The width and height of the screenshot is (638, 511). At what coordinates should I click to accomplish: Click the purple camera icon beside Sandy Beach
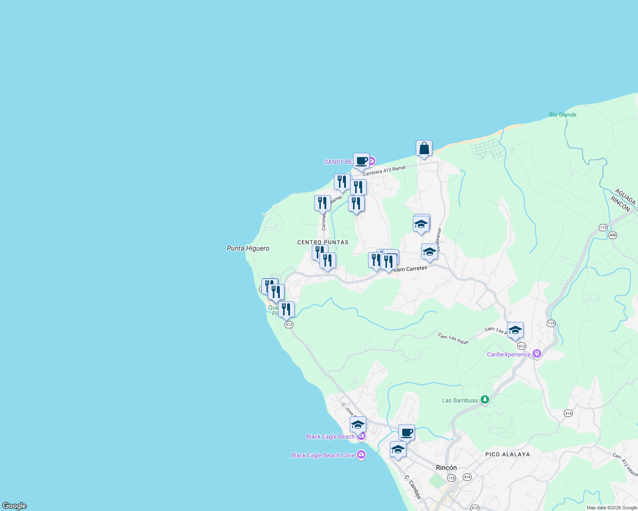pyautogui.click(x=371, y=162)
